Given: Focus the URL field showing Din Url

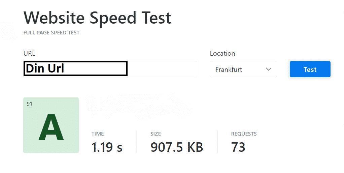Looking at the screenshot, I should [x=75, y=69].
